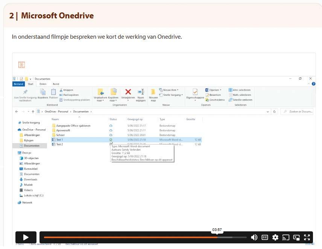The image size is (322, 249).
Task: Click the Plakken ribbon icon
Action: (x=53, y=94)
